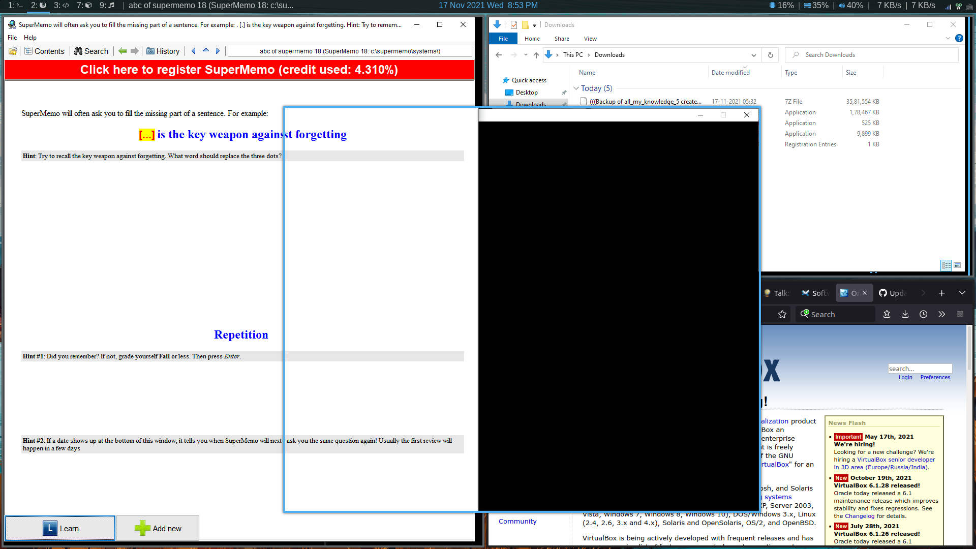Click the blue up triangle navigation icon
Viewport: 976px width, 549px height.
[206, 50]
